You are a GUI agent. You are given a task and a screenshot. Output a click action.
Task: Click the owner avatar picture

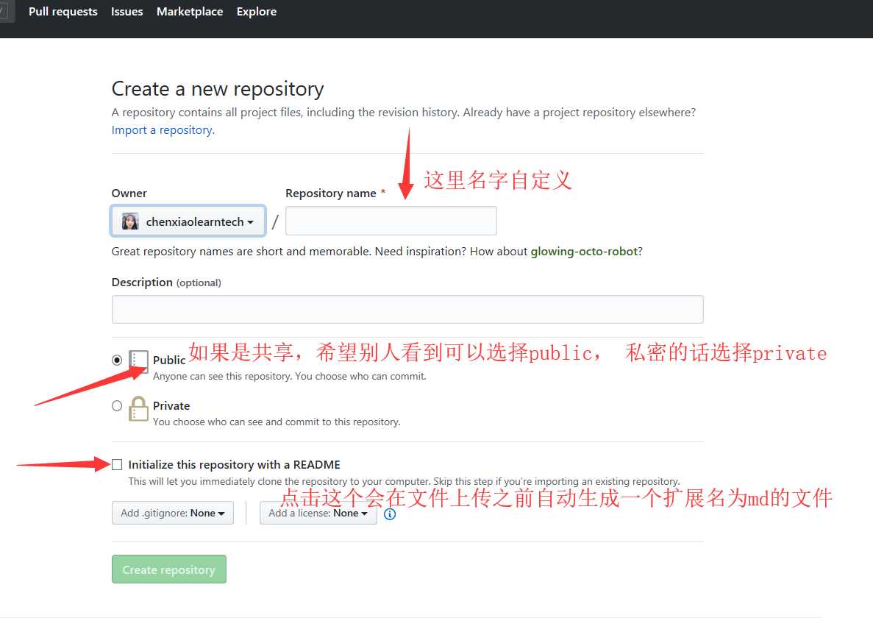click(x=130, y=221)
